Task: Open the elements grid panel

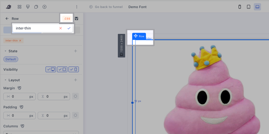Action: click(20, 7)
